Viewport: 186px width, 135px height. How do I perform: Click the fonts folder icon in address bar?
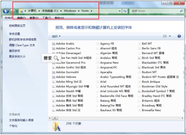pos(21,11)
